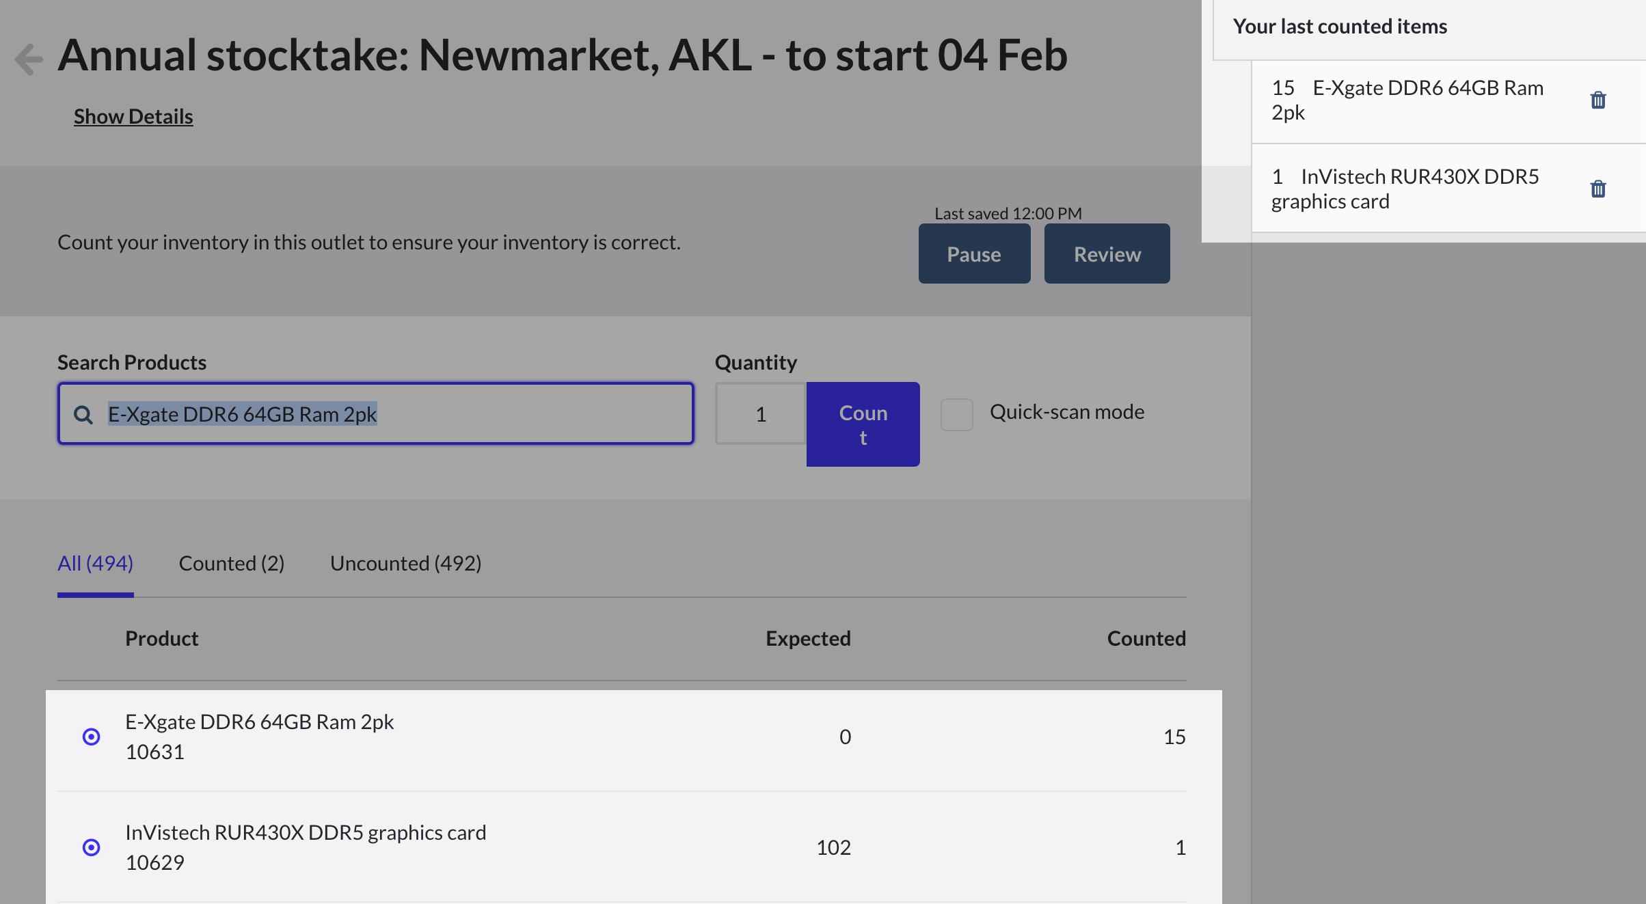This screenshot has width=1646, height=904.
Task: Click the Search Products text field
Action: point(376,413)
